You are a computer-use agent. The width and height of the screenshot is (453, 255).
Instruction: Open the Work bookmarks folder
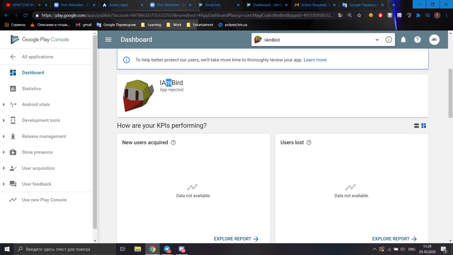(x=174, y=25)
